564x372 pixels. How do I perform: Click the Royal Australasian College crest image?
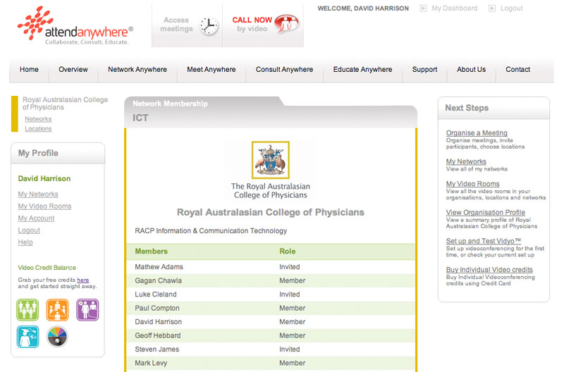(x=271, y=160)
